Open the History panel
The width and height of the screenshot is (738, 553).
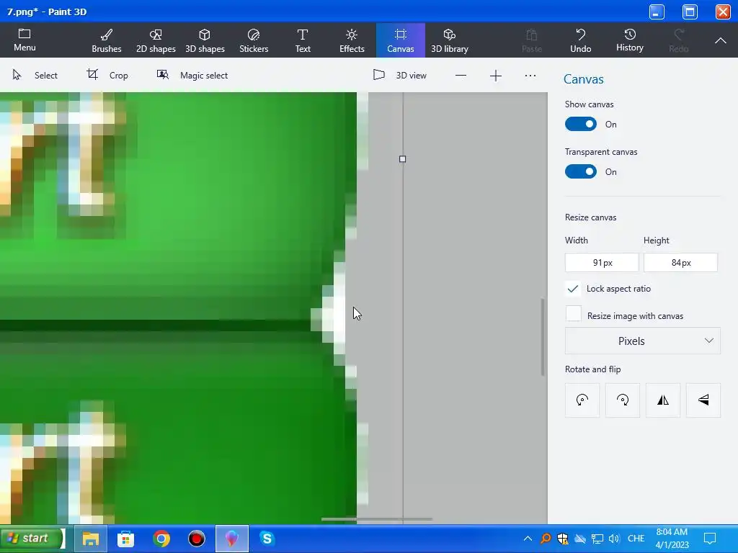(x=629, y=40)
